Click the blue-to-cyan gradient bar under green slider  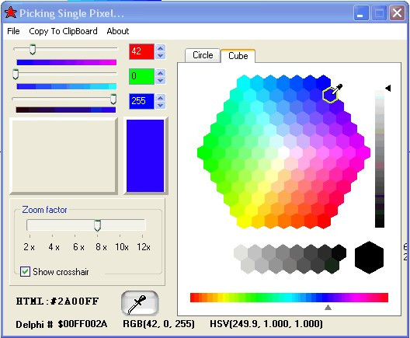pos(67,86)
